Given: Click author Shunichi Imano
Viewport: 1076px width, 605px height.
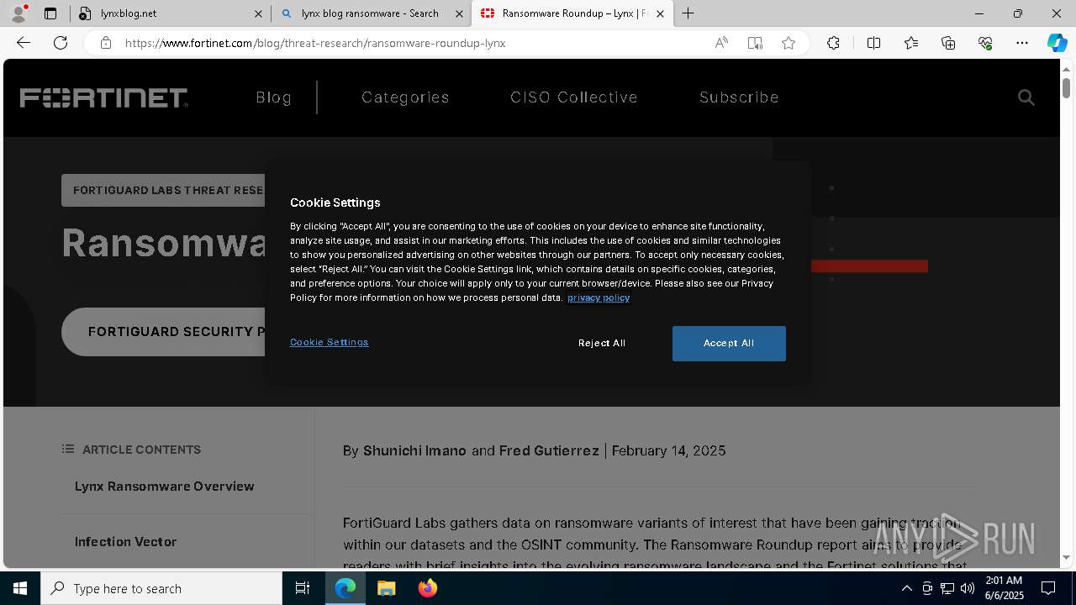Looking at the screenshot, I should [414, 451].
